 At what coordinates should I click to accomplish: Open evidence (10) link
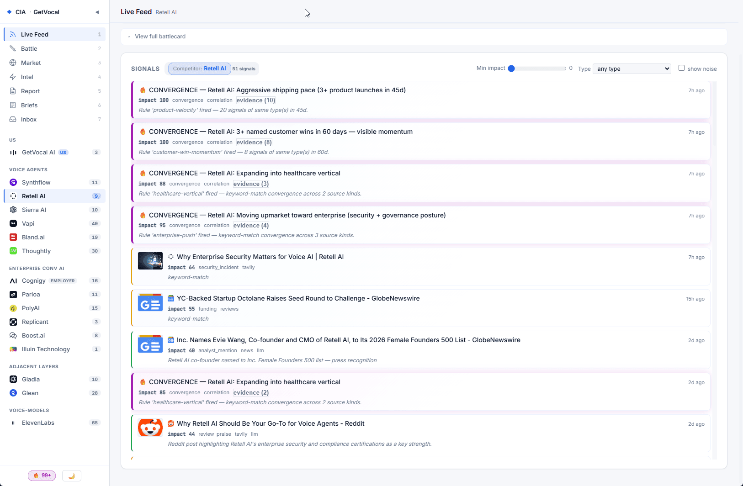click(256, 100)
